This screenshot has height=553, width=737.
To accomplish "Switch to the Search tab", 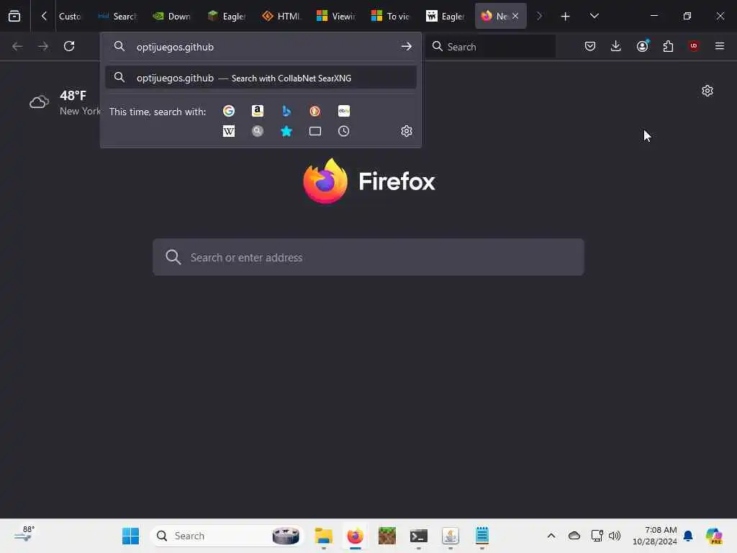I will [117, 16].
